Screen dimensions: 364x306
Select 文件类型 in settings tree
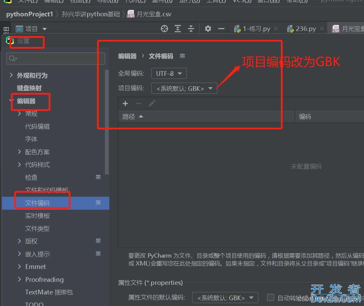(x=37, y=228)
